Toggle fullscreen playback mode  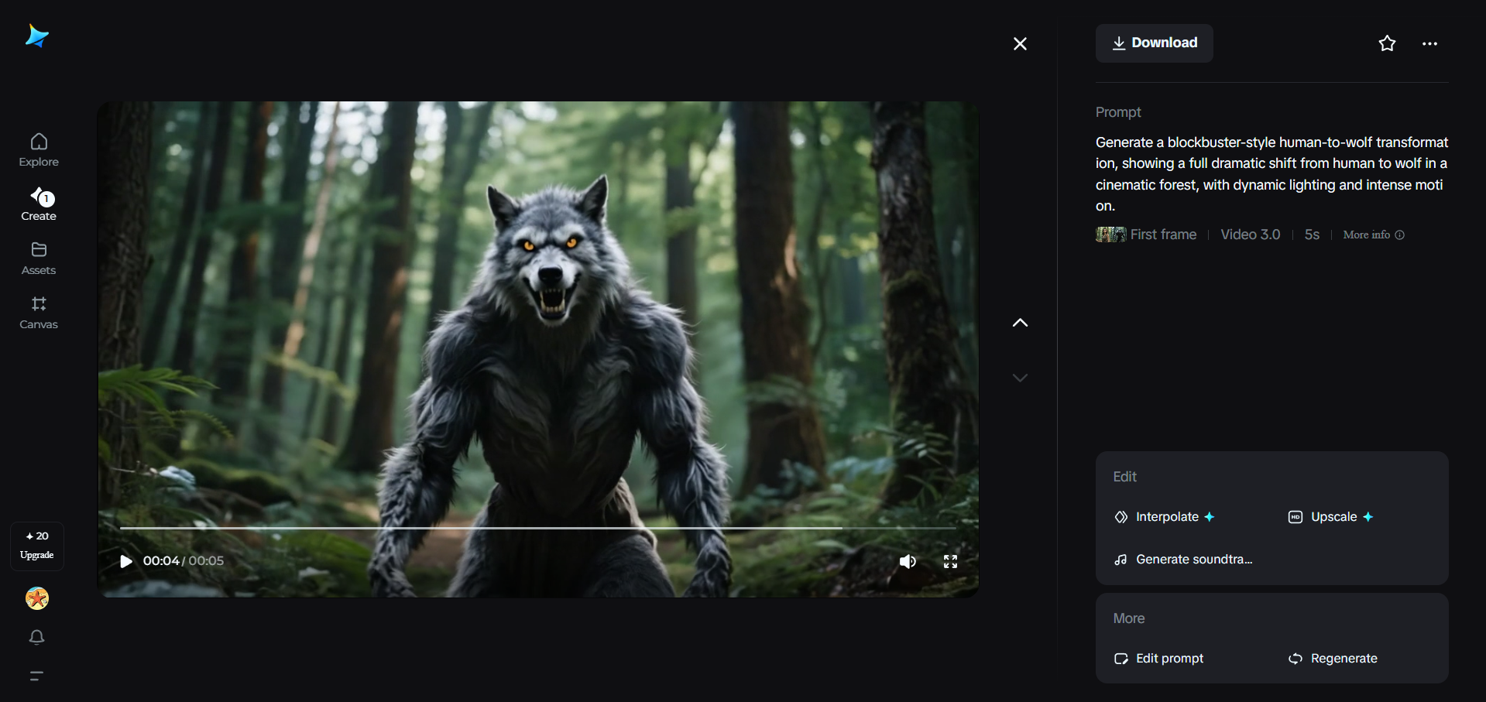[951, 561]
